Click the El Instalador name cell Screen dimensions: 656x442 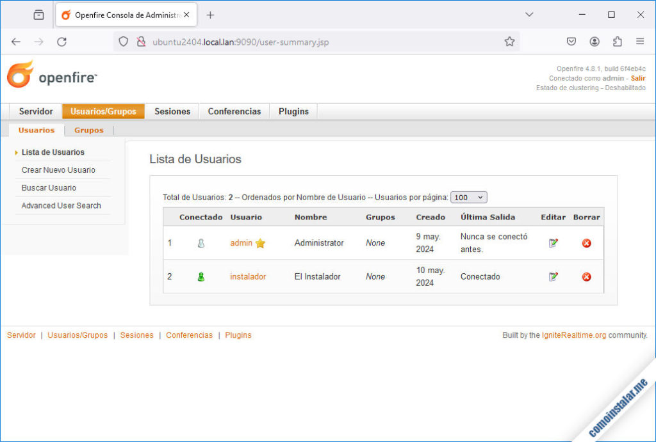tap(317, 276)
